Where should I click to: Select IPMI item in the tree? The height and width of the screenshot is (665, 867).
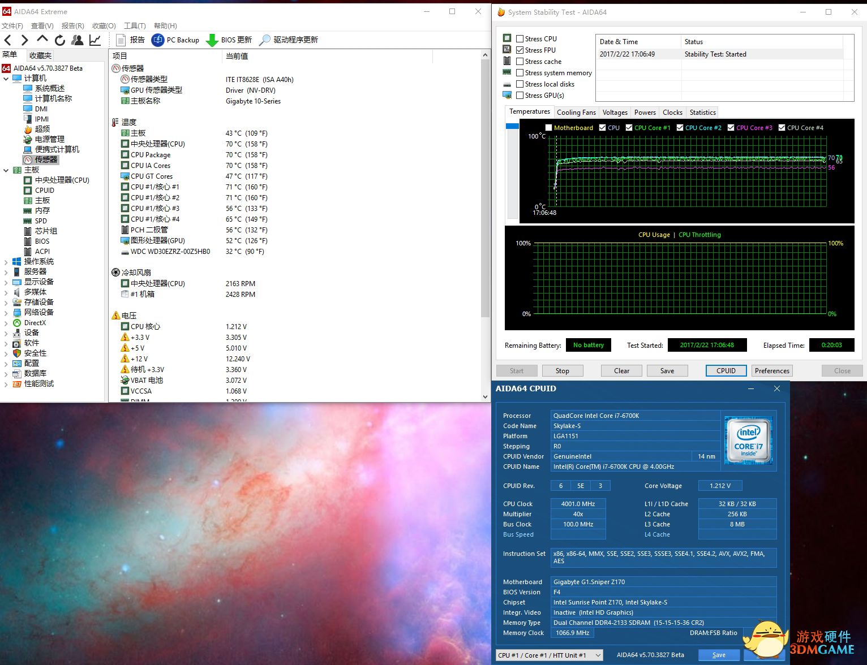point(36,119)
